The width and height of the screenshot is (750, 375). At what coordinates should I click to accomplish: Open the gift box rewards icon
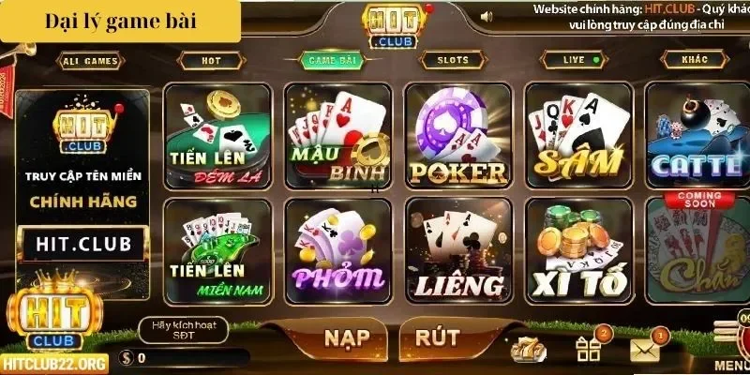(x=590, y=348)
